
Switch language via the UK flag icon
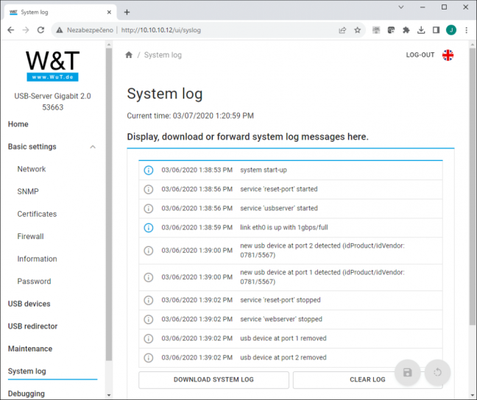coord(448,55)
